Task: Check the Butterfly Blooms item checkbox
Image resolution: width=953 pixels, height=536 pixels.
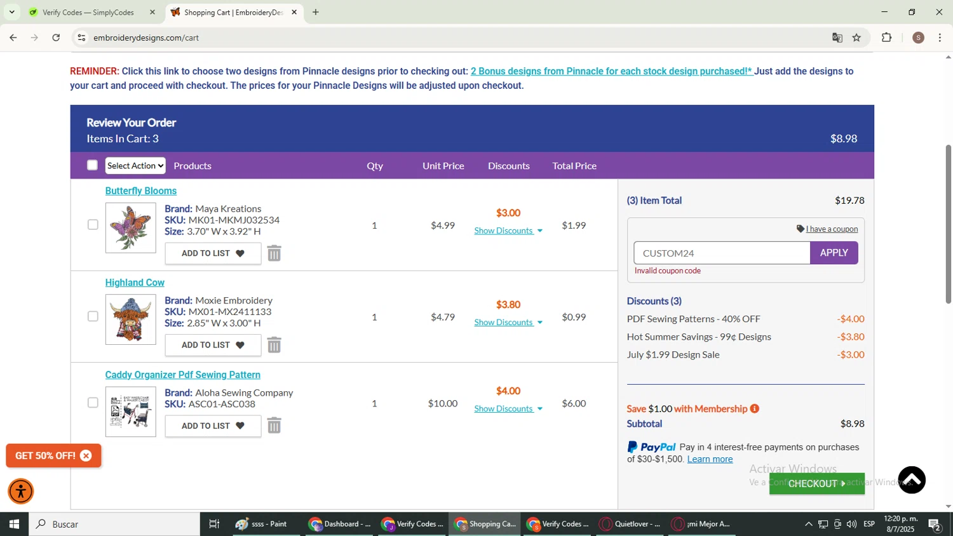Action: coord(93,225)
